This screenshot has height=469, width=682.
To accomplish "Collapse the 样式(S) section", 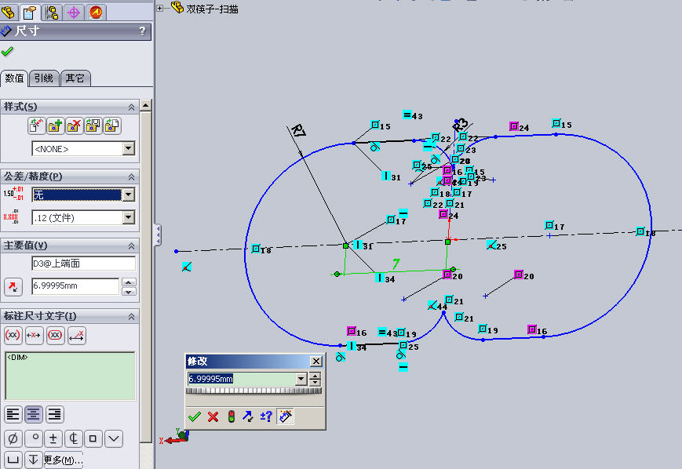I will click(x=131, y=107).
